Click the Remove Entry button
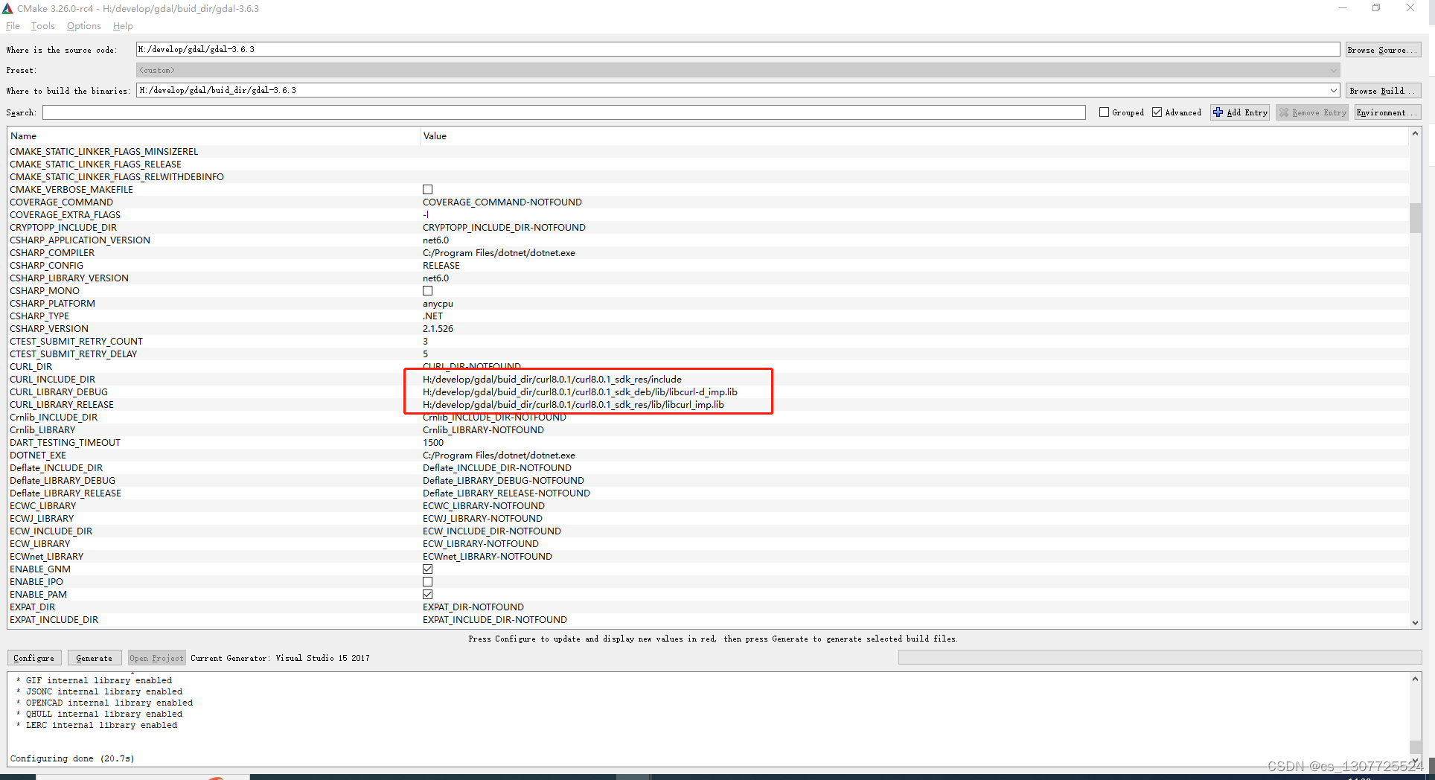This screenshot has height=780, width=1435. pyautogui.click(x=1312, y=112)
